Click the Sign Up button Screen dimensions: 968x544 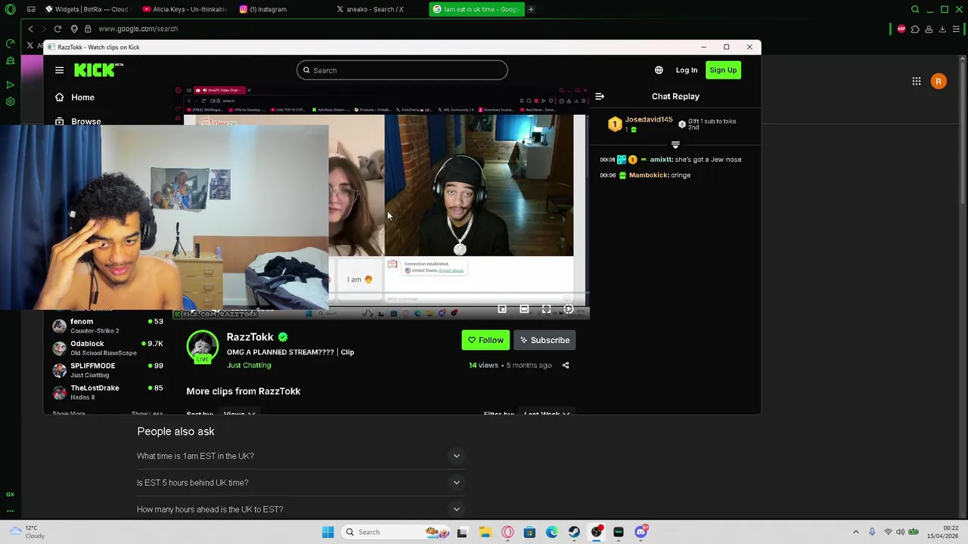pos(723,70)
